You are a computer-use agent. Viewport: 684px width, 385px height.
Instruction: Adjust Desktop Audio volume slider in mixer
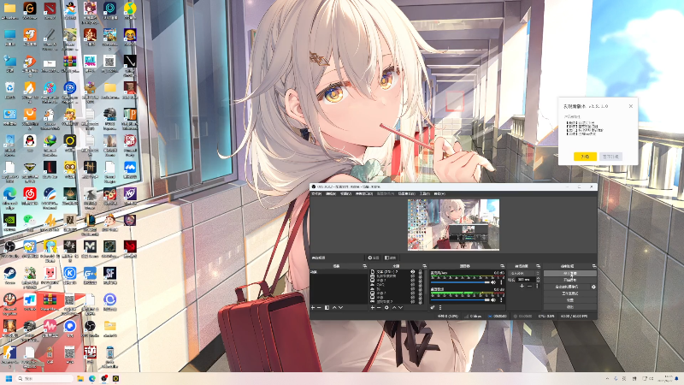(460, 300)
